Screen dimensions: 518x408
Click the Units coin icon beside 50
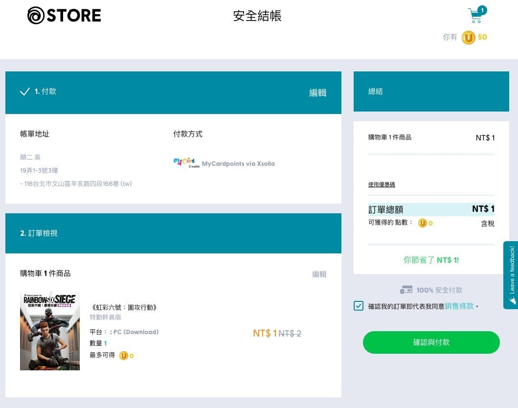click(468, 37)
